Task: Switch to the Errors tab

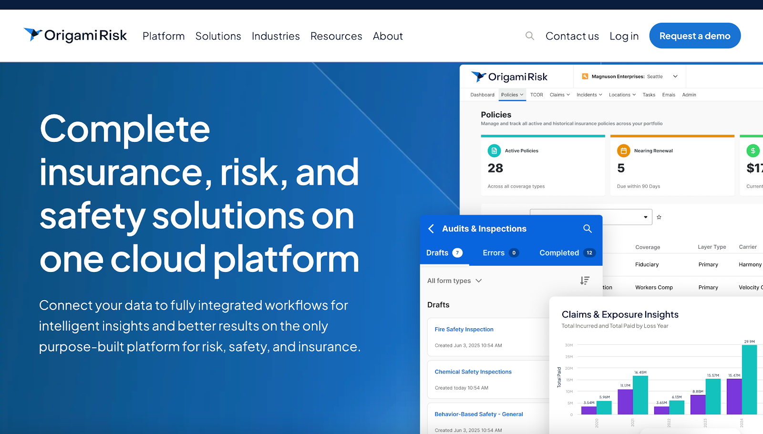Action: point(501,253)
